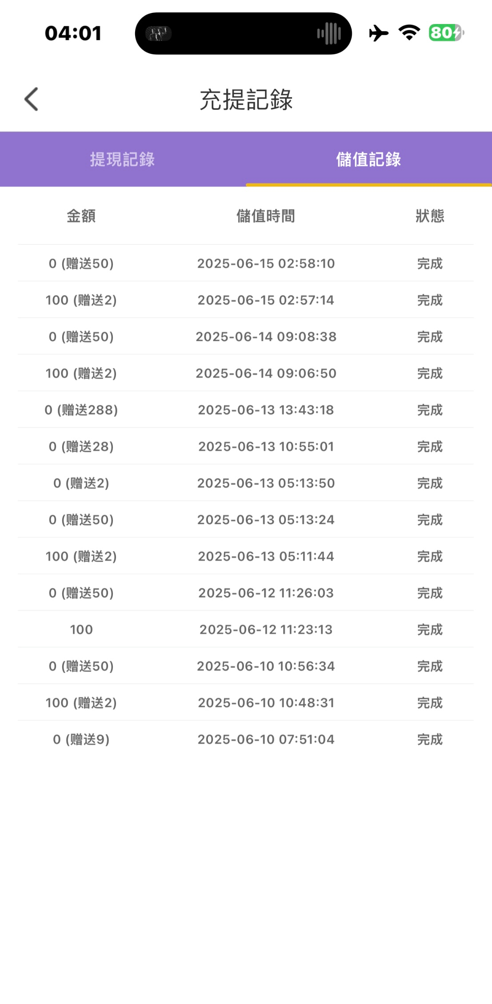
Task: Tap the Dynamic Island app thumbnail
Action: [159, 34]
